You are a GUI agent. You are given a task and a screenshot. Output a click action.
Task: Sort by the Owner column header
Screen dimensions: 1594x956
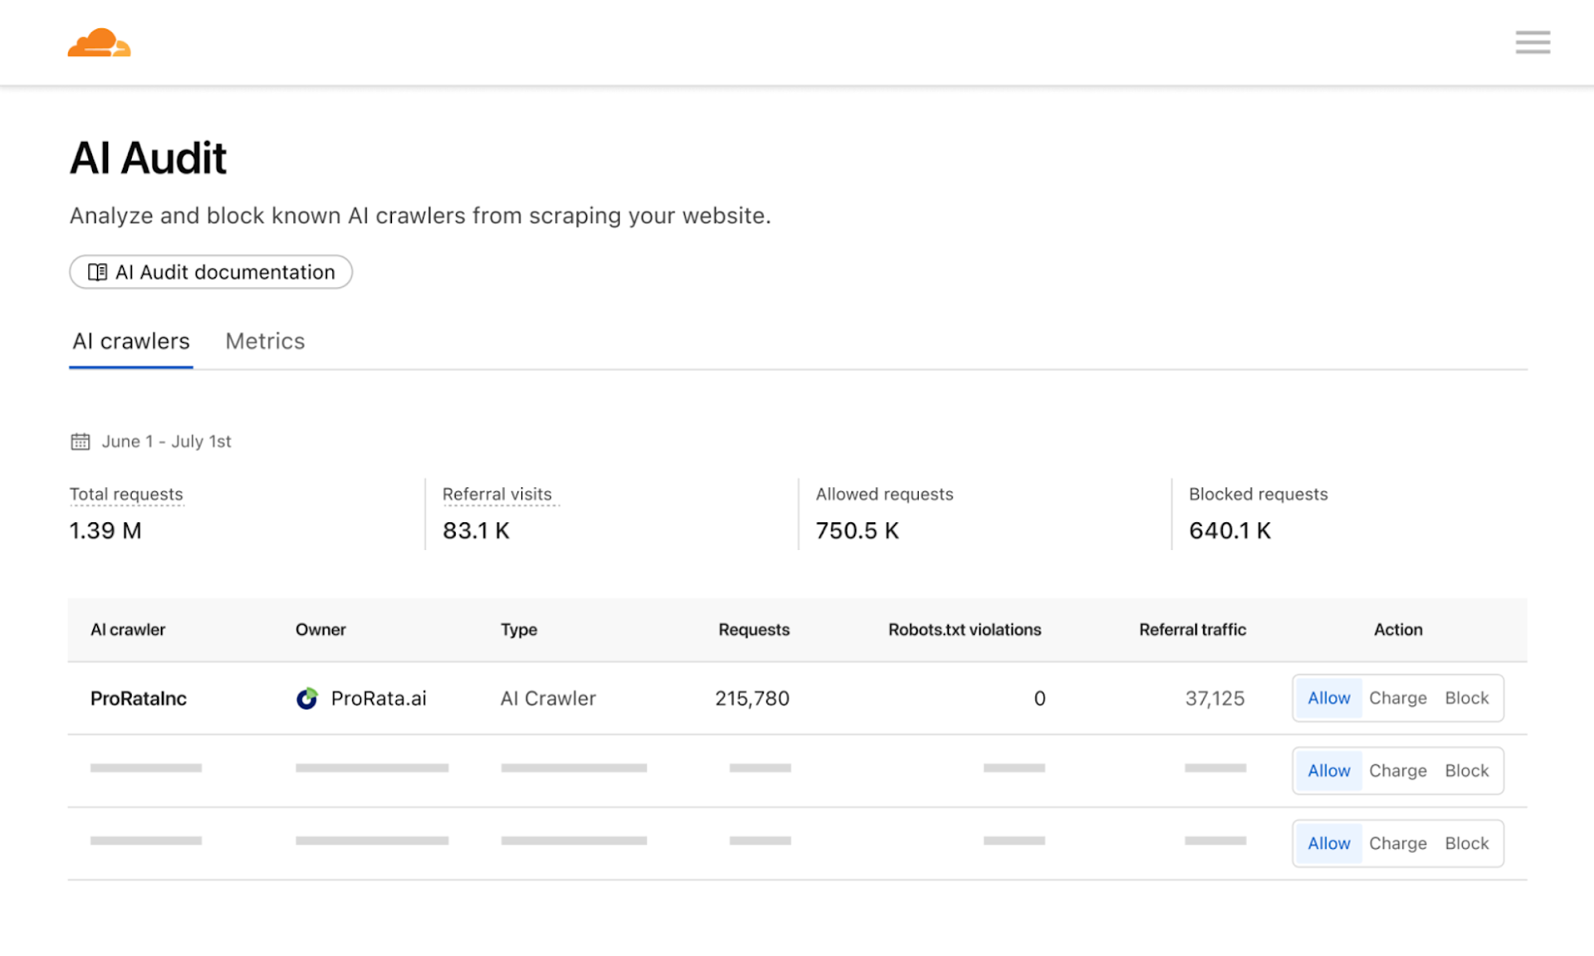[320, 630]
